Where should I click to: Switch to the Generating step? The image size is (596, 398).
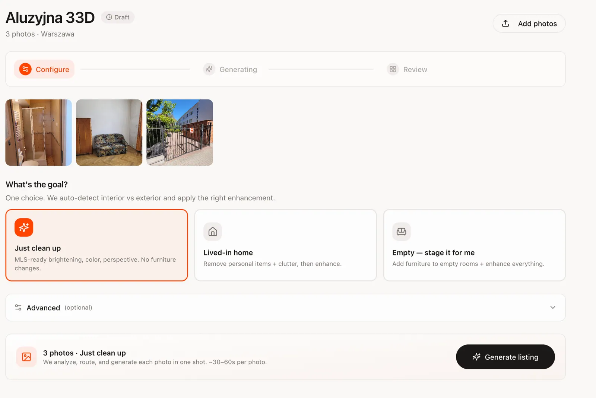click(x=230, y=69)
